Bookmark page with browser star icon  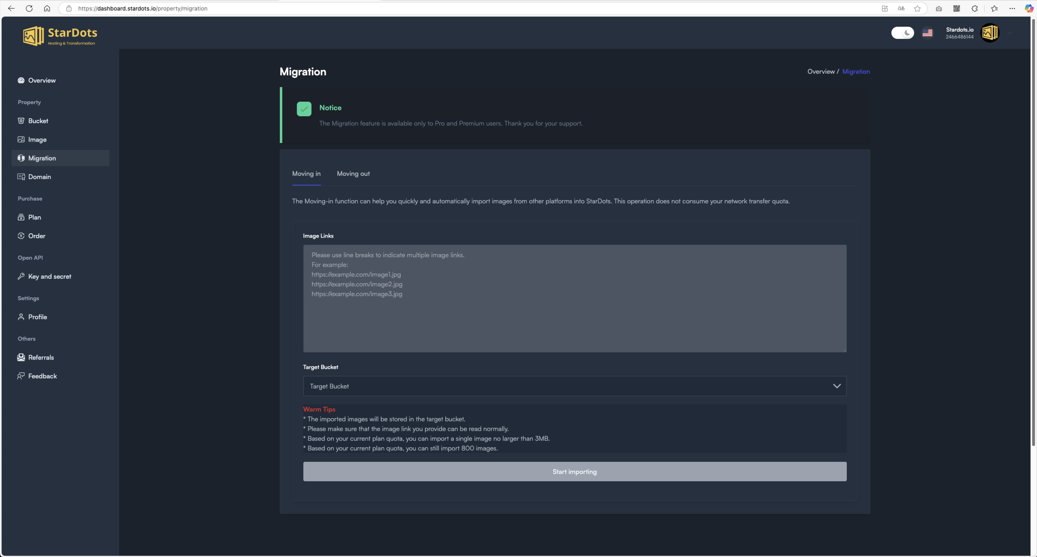(x=917, y=9)
